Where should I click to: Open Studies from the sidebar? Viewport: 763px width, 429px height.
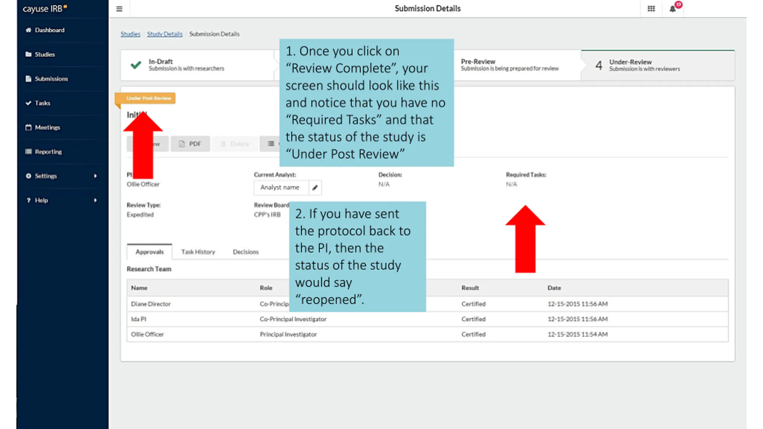41,55
